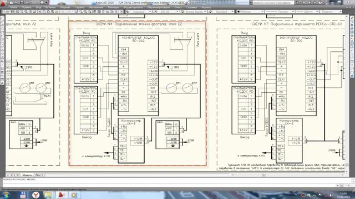Open the table style Копия Standa dropdown
Viewport: 355px width, 199px height.
click(196, 12)
